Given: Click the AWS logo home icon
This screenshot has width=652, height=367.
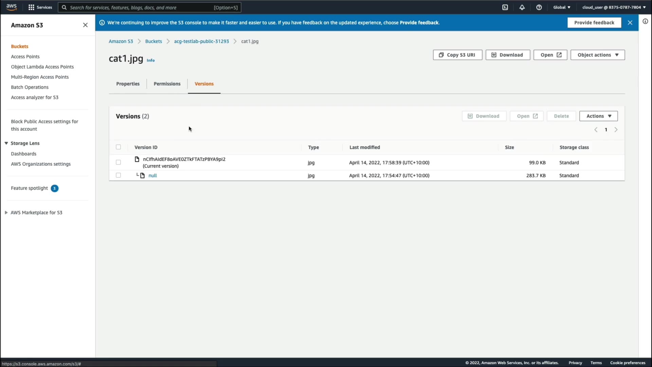Looking at the screenshot, I should click(x=12, y=7).
